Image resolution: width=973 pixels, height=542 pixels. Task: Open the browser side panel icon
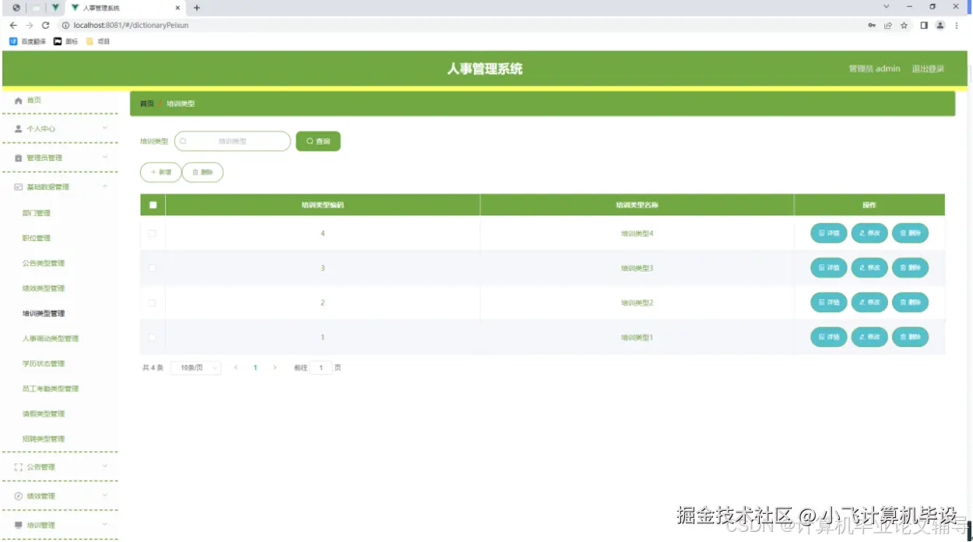(924, 25)
